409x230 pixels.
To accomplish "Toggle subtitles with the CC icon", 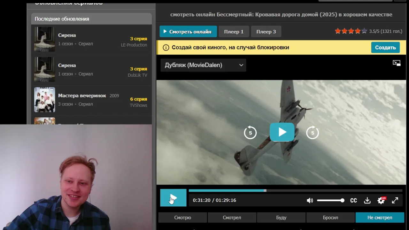I will click(353, 200).
